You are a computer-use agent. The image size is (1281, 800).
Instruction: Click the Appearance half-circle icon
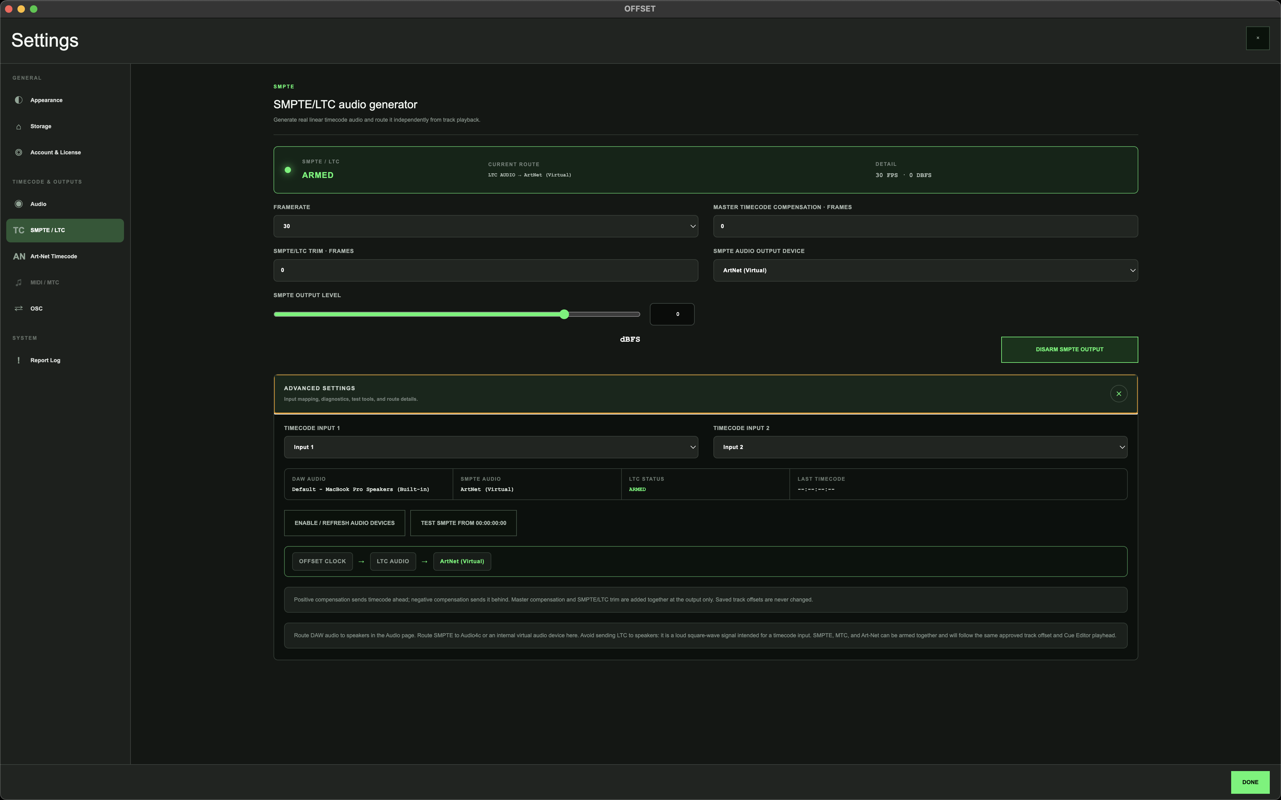click(18, 100)
